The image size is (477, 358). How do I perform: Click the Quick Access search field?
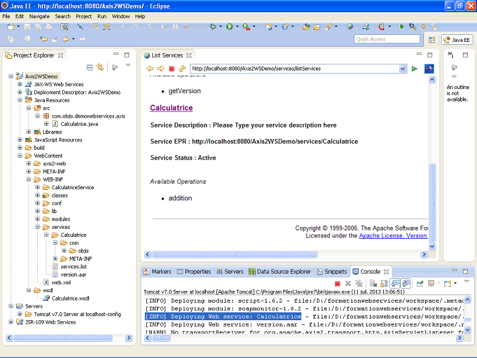point(387,39)
